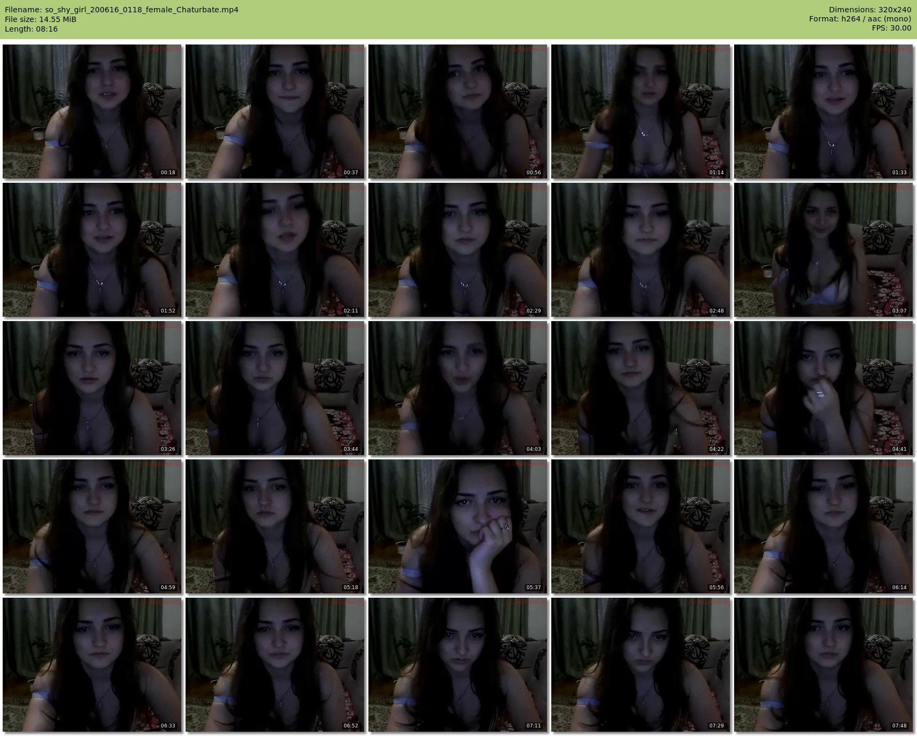Click the 04:41 video frame
The width and height of the screenshot is (917, 736).
point(824,388)
